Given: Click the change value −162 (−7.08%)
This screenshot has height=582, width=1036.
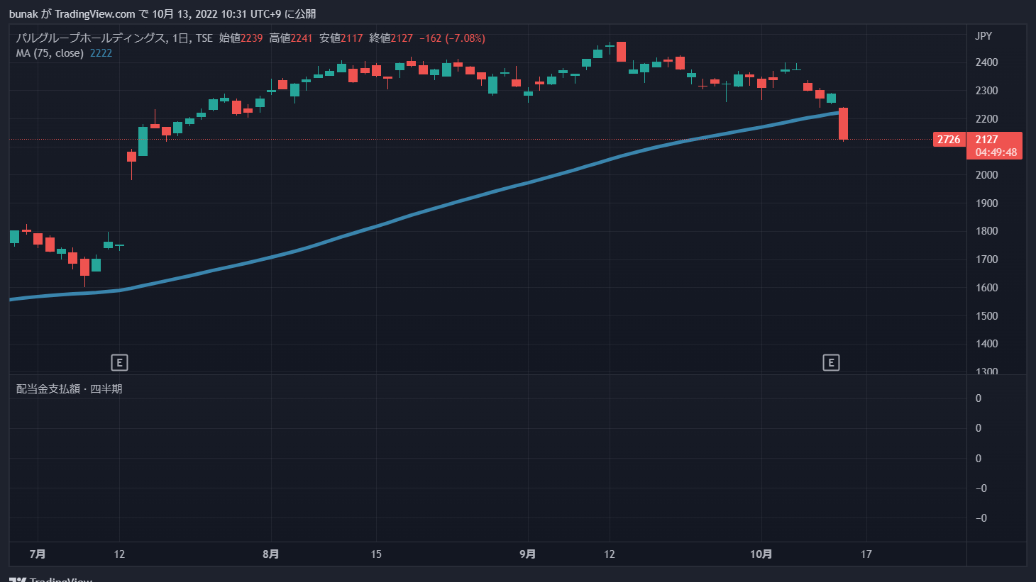Looking at the screenshot, I should coord(452,38).
